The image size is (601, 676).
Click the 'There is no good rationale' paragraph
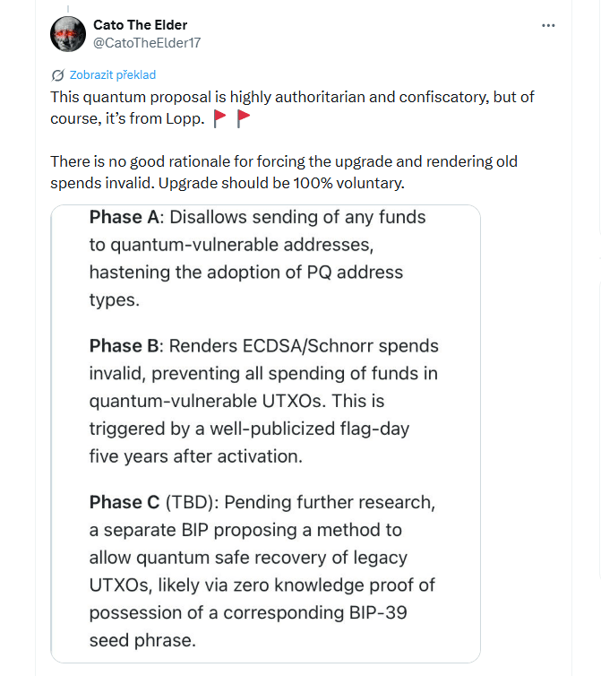(x=283, y=162)
